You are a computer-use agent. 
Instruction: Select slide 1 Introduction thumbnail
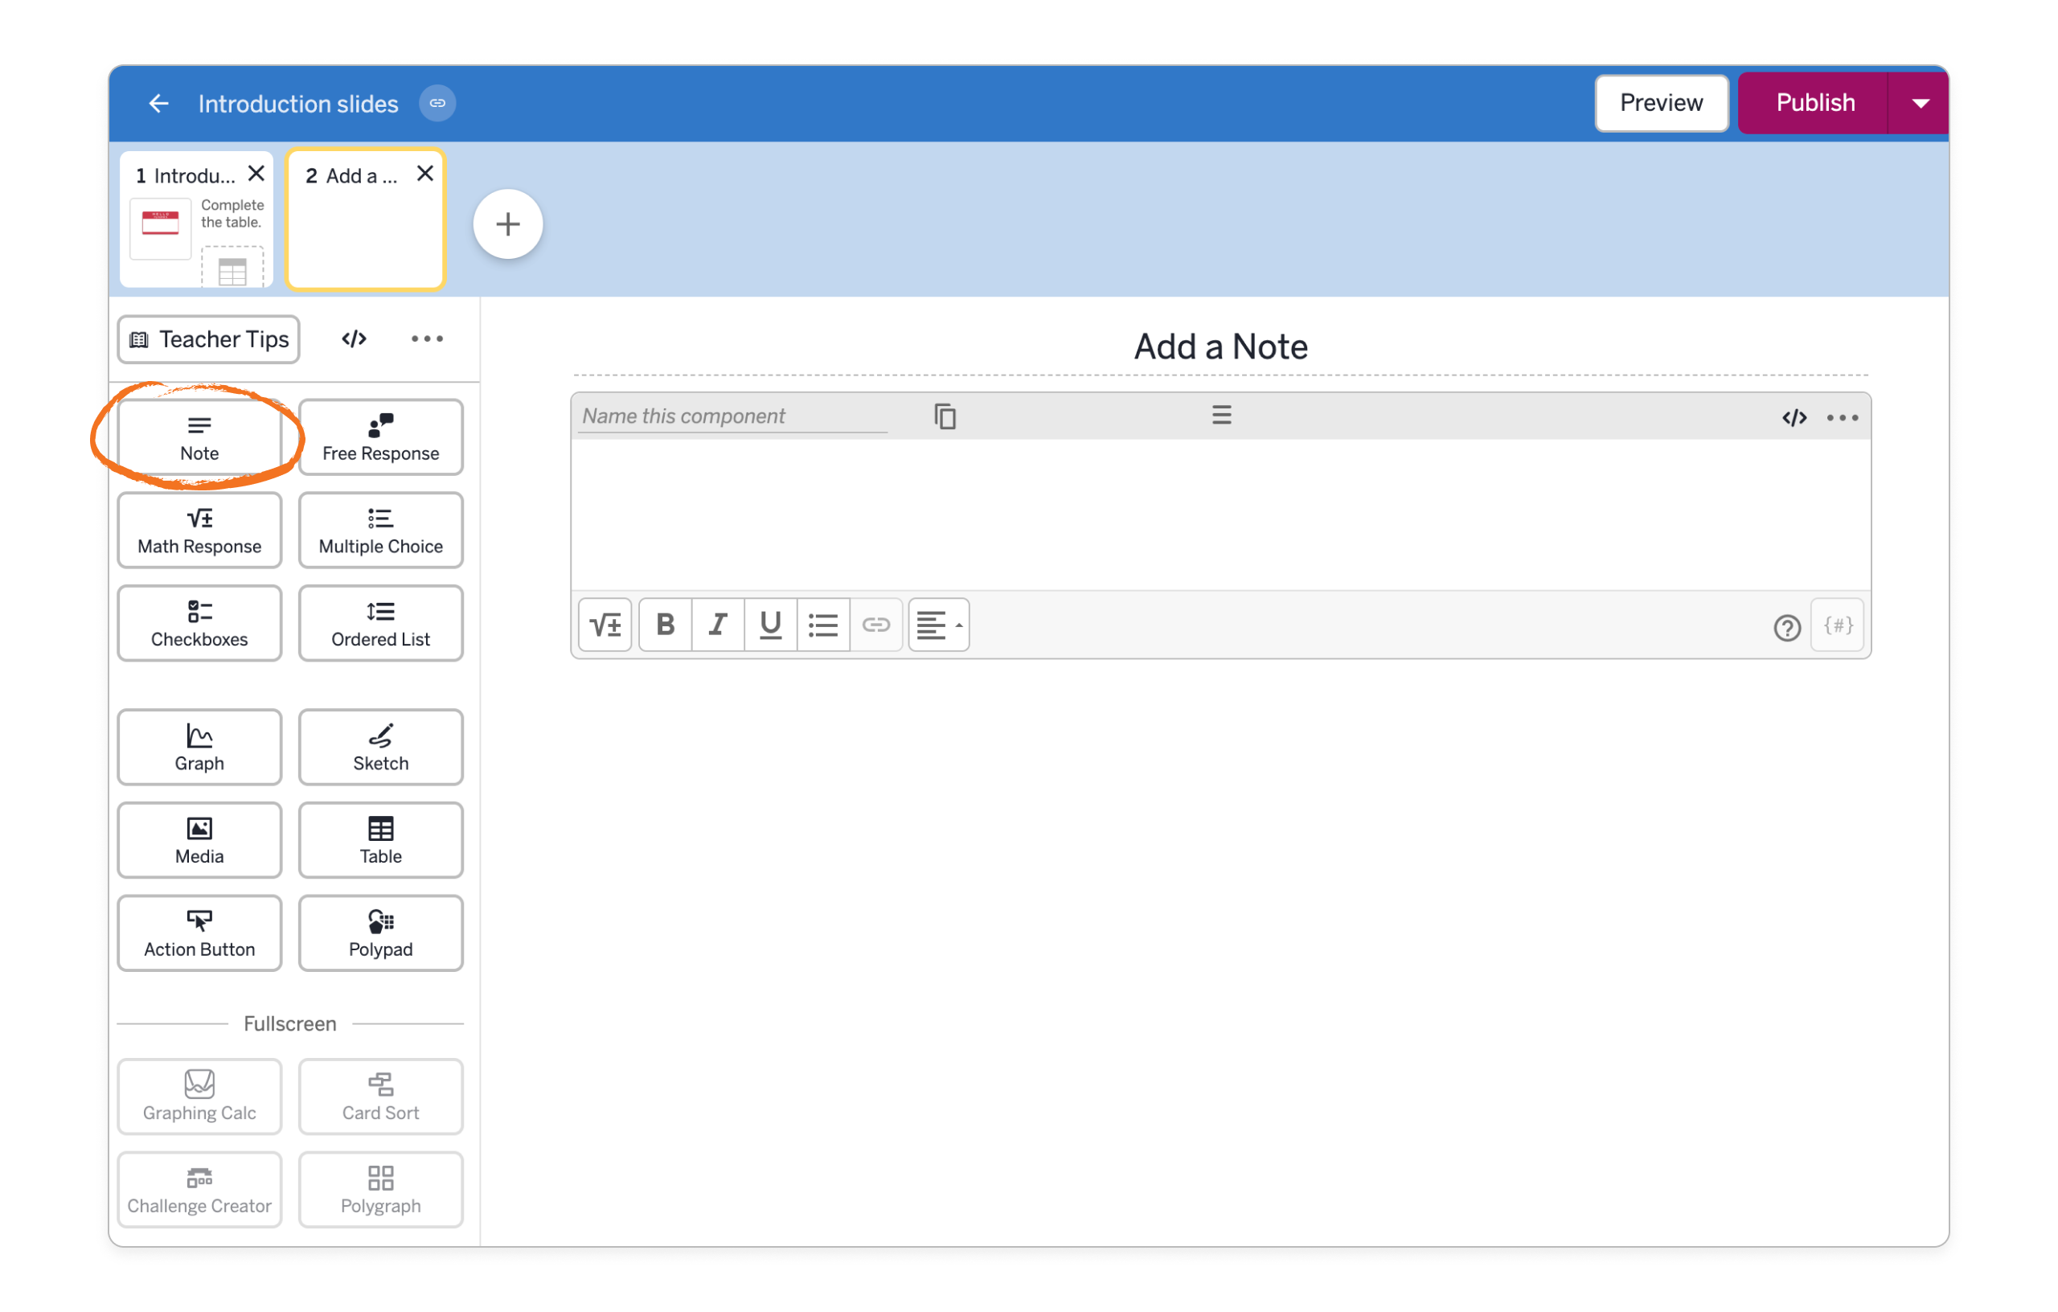(x=197, y=220)
